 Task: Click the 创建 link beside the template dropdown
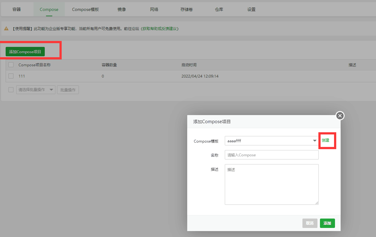click(x=325, y=140)
